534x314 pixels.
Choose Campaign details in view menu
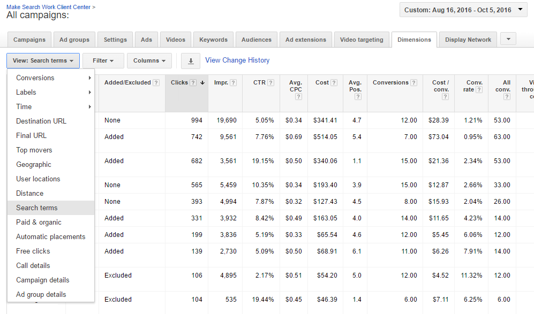click(x=51, y=280)
